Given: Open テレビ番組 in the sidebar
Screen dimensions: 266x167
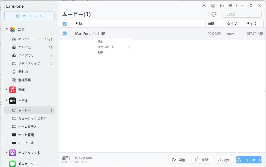Looking at the screenshot, I should [30, 135].
